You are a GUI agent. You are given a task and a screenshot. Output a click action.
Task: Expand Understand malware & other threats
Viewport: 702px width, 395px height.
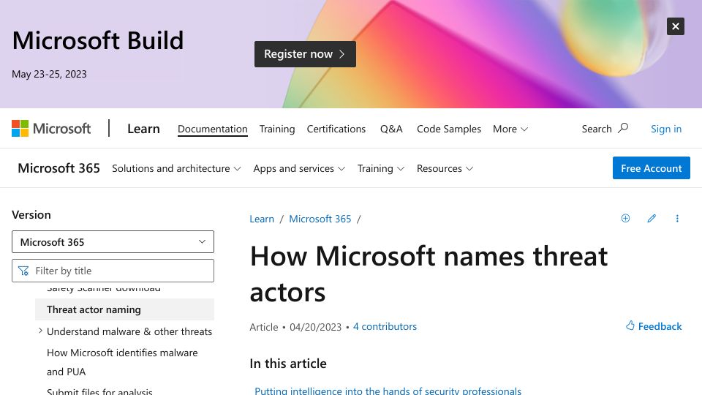coord(40,331)
